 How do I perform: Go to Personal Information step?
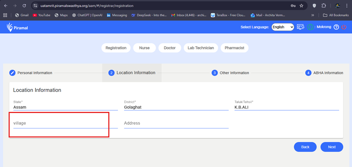31,73
